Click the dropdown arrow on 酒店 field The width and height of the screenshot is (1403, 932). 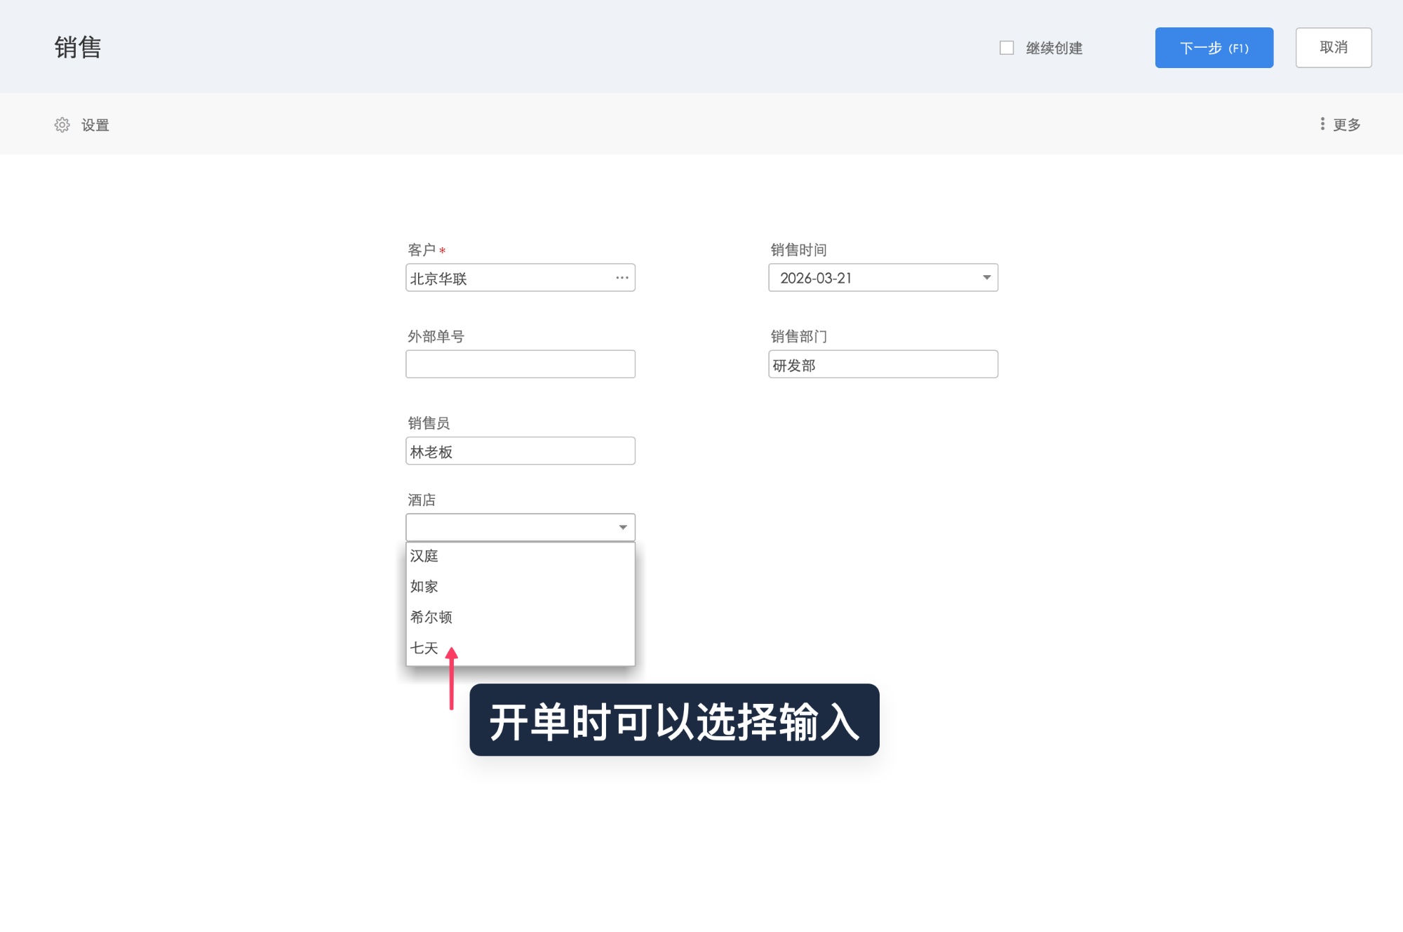(x=622, y=526)
